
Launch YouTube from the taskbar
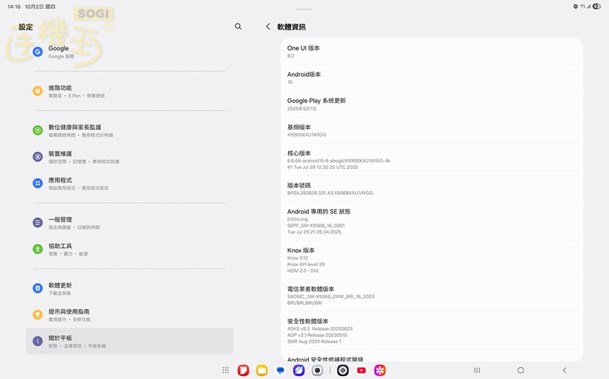click(361, 370)
